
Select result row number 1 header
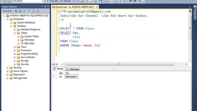click(55, 77)
